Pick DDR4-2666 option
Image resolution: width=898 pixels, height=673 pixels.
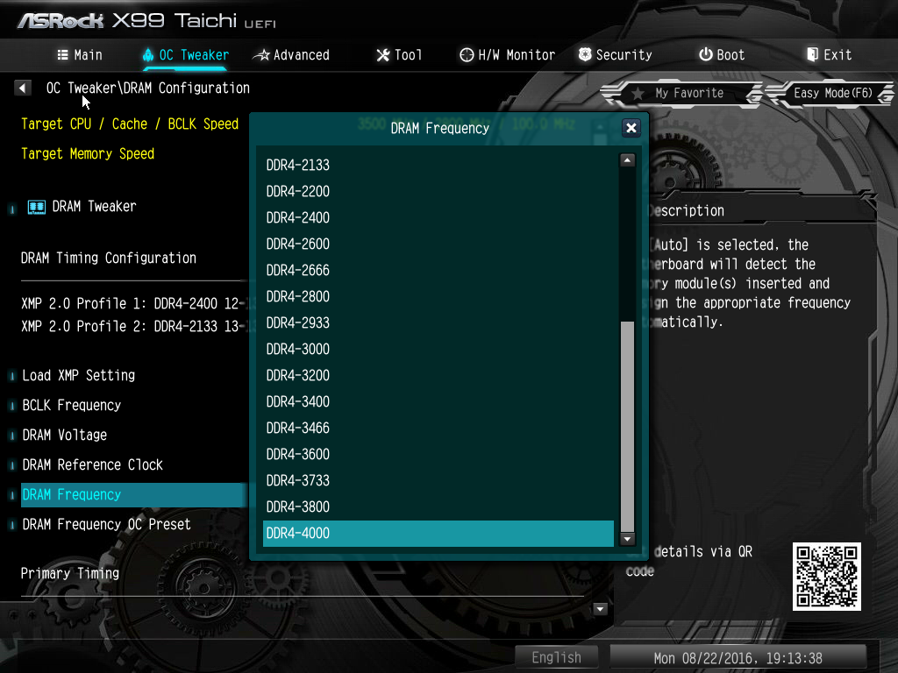pyautogui.click(x=438, y=270)
